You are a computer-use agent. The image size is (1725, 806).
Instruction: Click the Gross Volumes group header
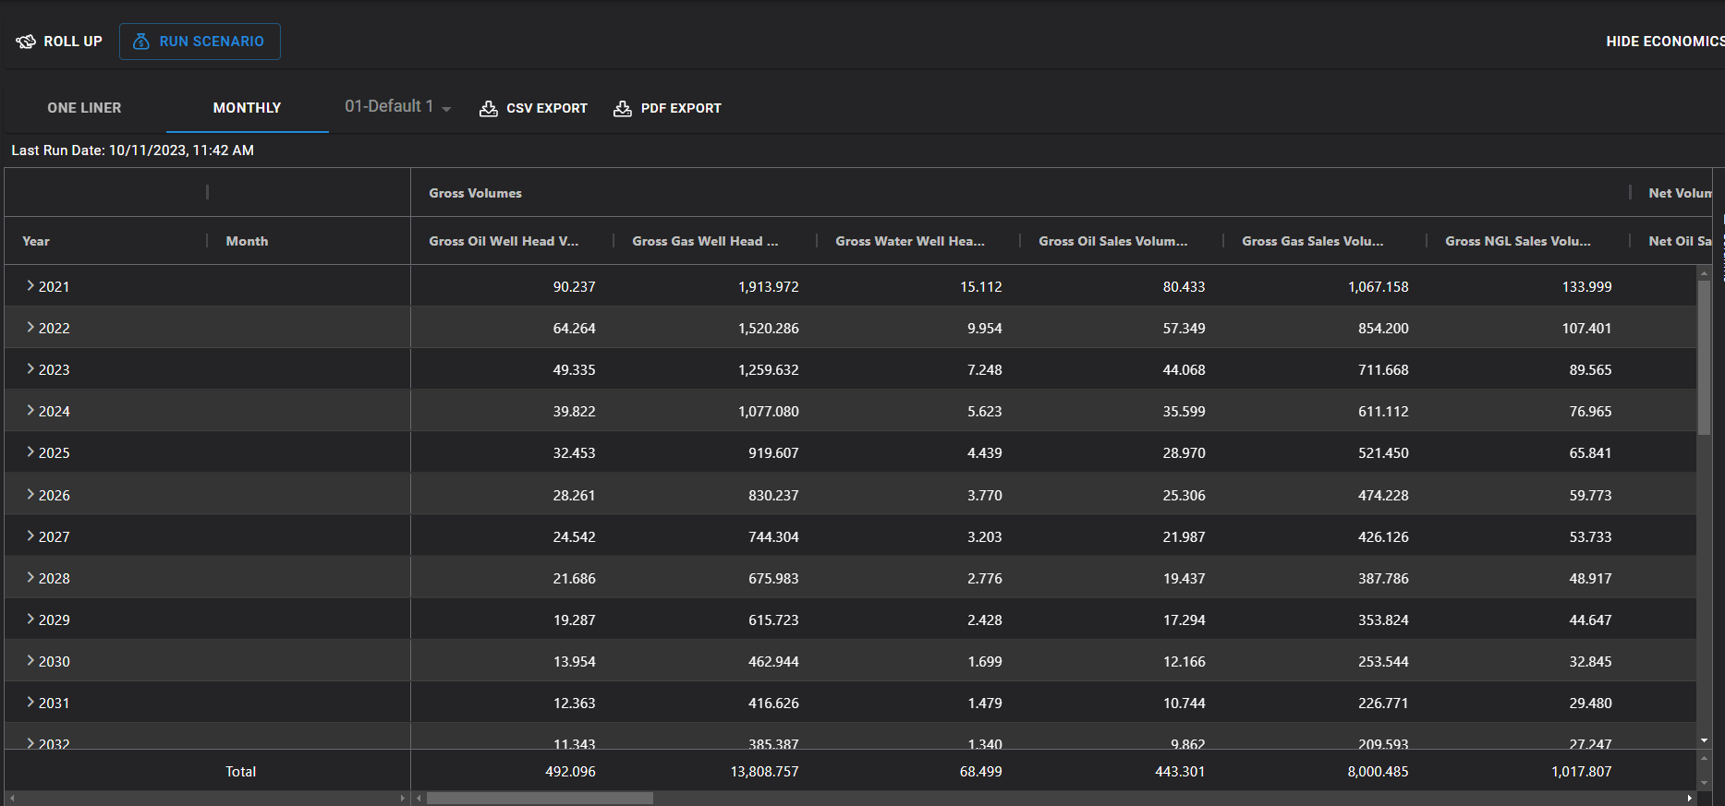coord(475,193)
